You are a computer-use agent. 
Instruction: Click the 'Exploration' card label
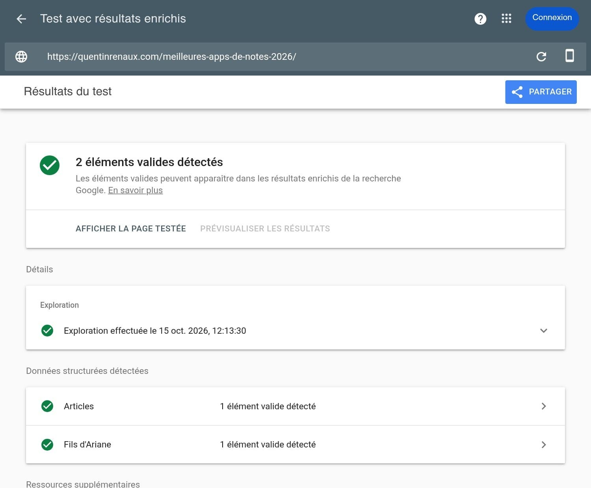pos(59,305)
